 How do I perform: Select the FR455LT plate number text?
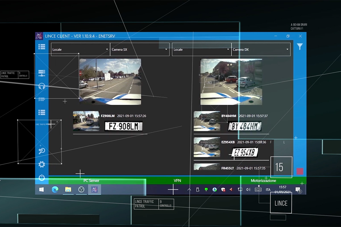point(228,168)
